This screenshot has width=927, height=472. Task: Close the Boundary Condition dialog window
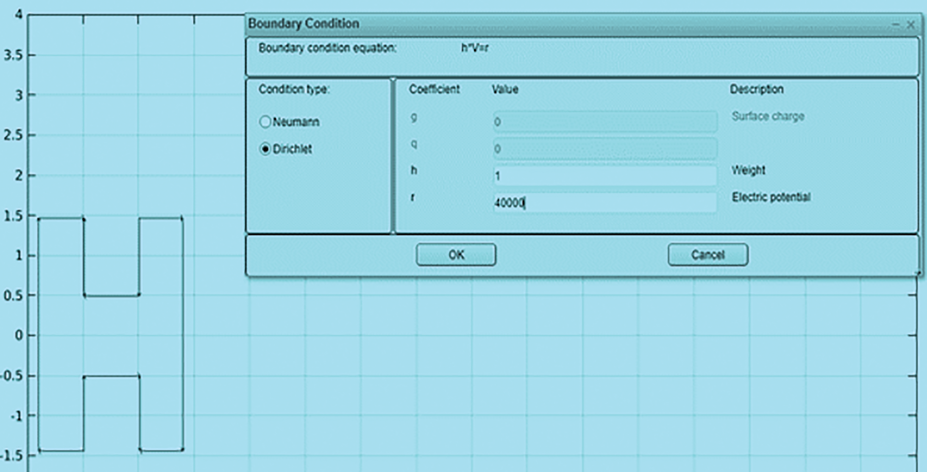[911, 24]
